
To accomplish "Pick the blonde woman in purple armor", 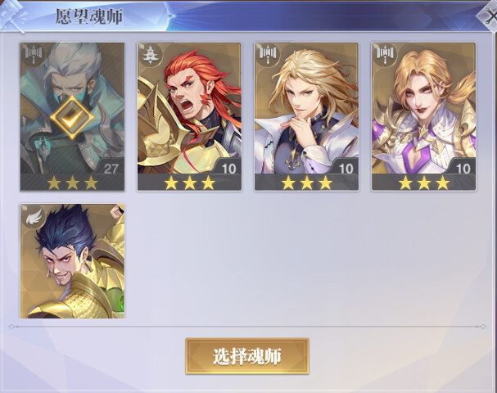I will click(424, 116).
